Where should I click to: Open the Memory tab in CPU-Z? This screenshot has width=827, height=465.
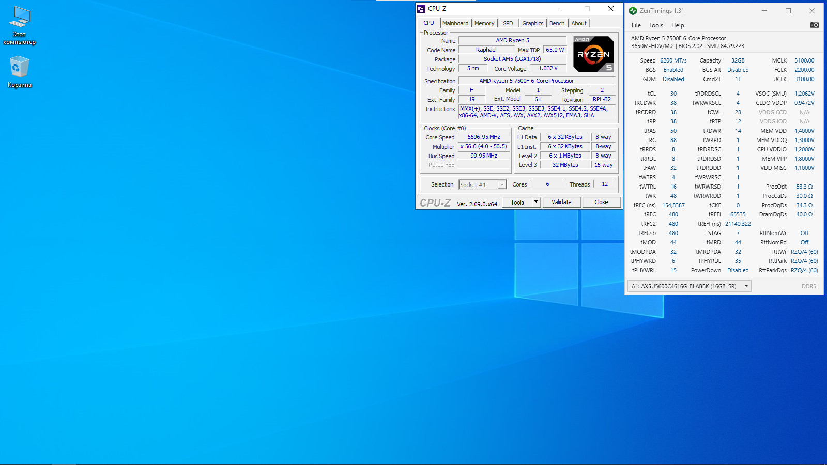(x=484, y=23)
